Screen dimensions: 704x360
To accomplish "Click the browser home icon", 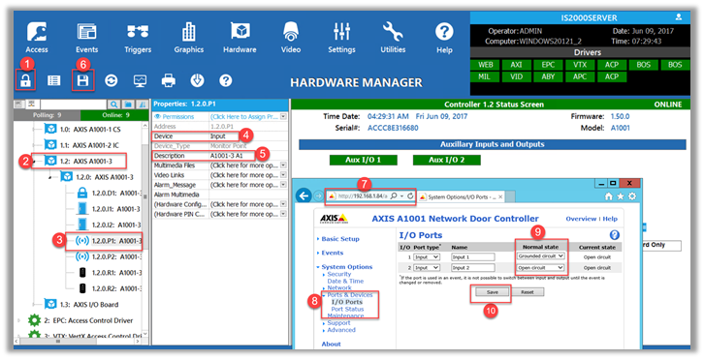I will tap(608, 195).
